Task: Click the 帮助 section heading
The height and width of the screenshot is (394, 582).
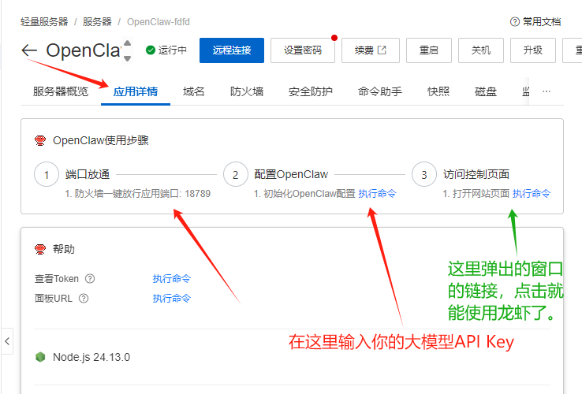Action: (63, 249)
